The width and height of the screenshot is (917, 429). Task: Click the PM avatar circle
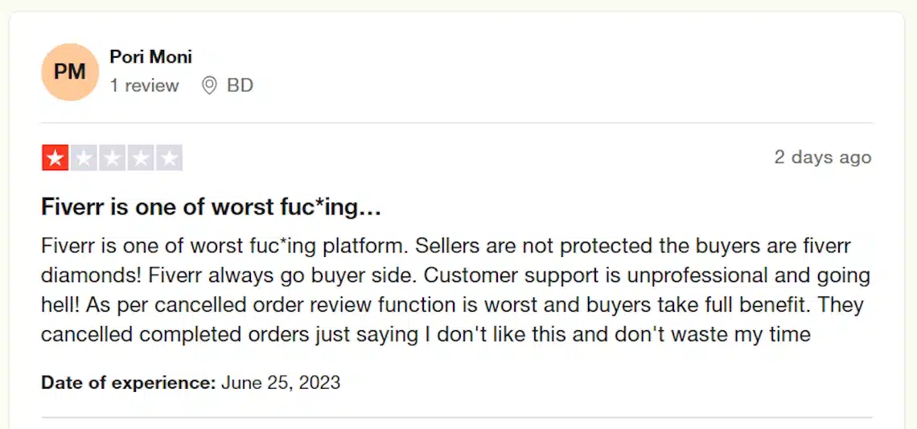(70, 71)
